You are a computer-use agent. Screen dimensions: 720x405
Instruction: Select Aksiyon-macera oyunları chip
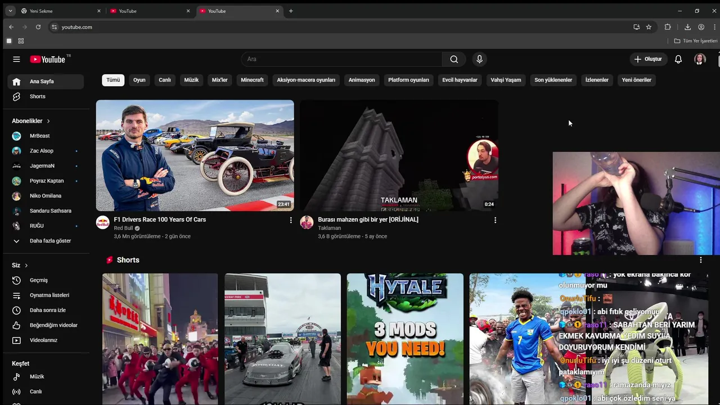tap(306, 80)
